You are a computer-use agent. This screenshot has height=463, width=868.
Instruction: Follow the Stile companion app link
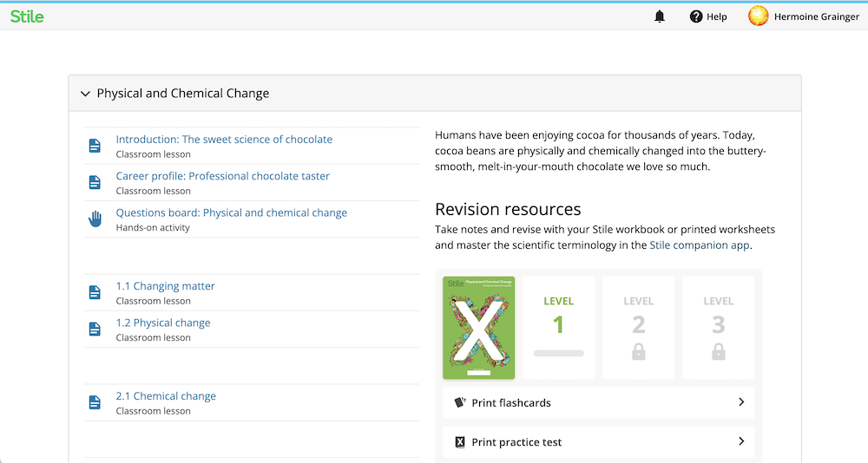[x=699, y=245]
